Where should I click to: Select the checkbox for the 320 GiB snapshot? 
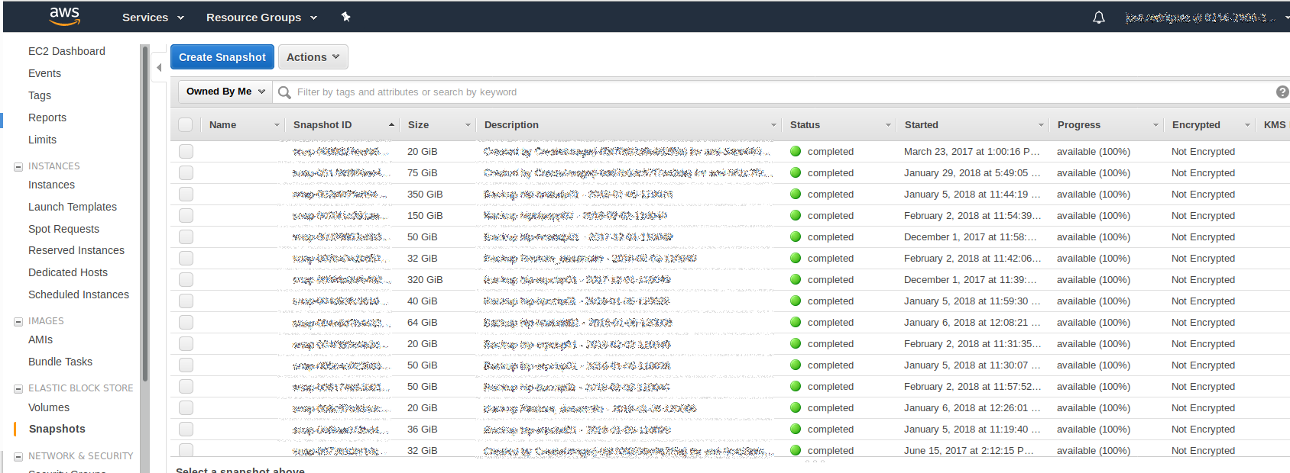(186, 280)
